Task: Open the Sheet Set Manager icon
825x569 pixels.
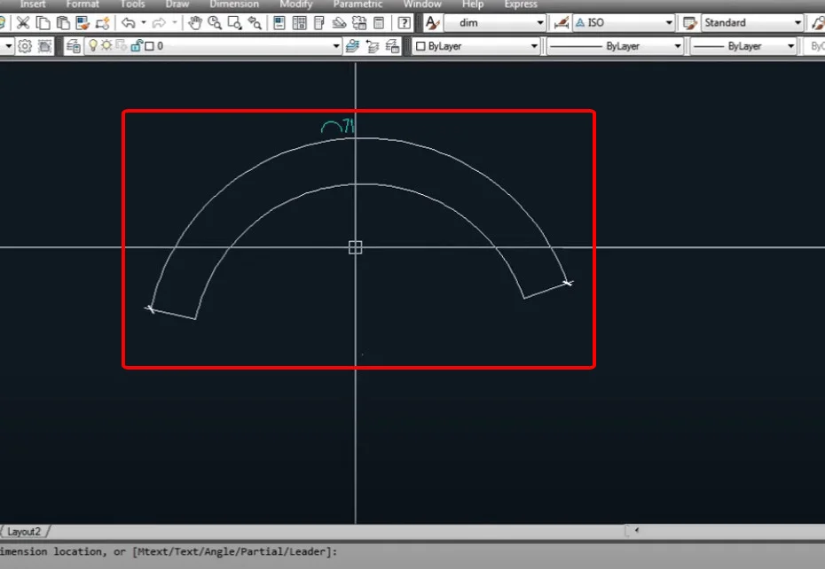Action: tap(339, 23)
